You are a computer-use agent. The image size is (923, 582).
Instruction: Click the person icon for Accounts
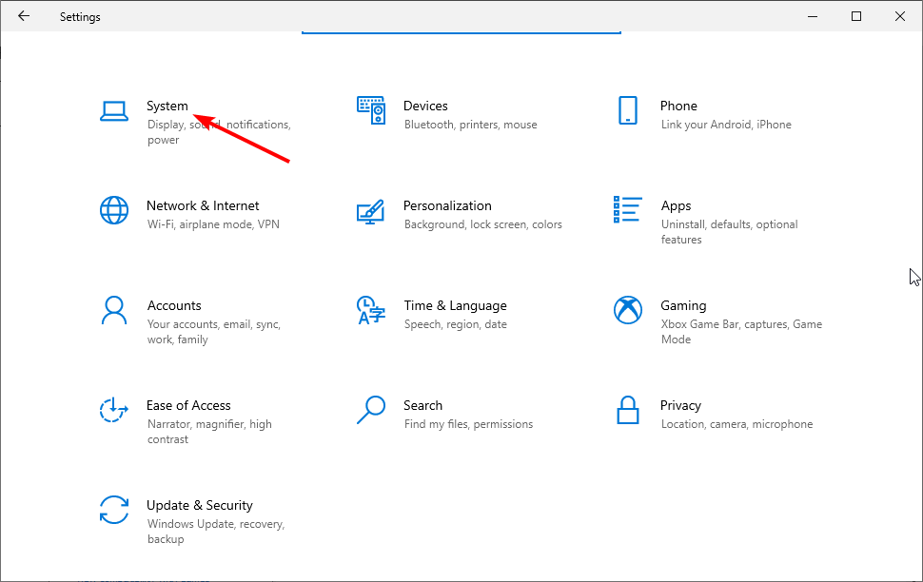tap(114, 310)
